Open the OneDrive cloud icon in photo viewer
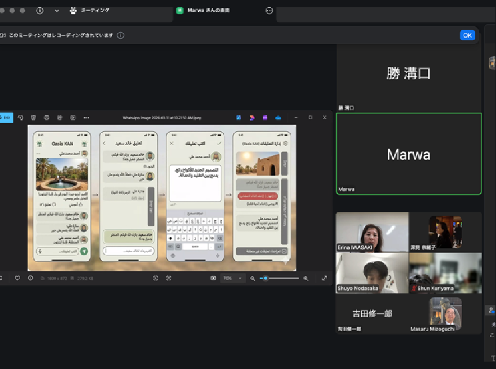This screenshot has width=496, height=369. coord(278,118)
